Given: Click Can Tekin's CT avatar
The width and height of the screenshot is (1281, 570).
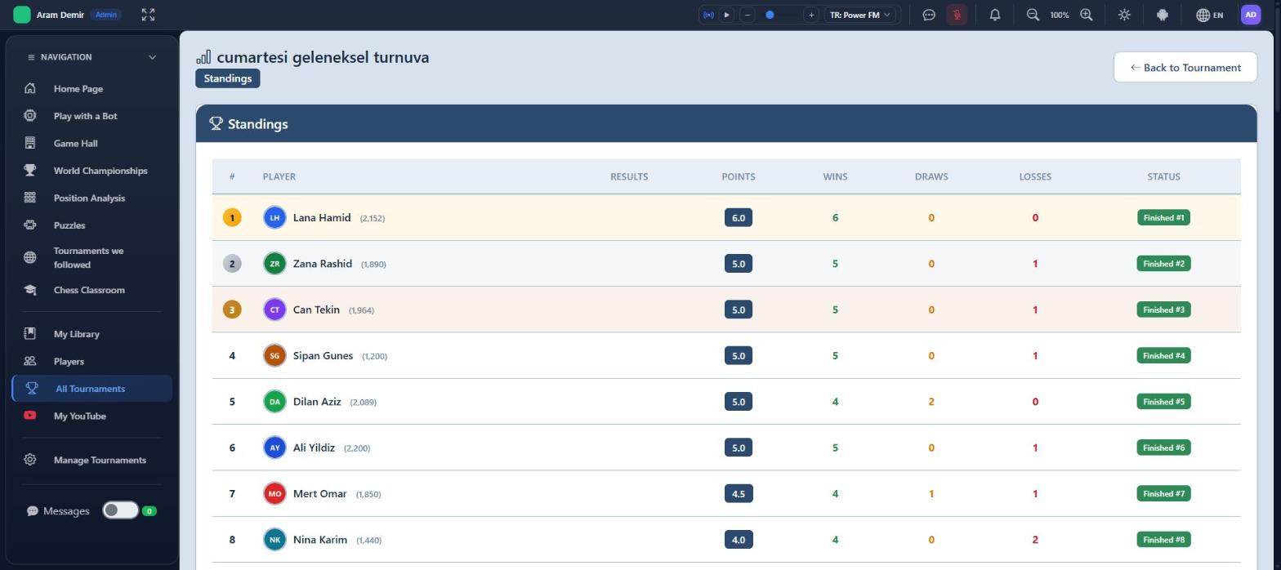Looking at the screenshot, I should [274, 309].
